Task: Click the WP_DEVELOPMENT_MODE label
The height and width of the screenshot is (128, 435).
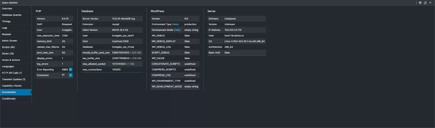Action: 167,87
